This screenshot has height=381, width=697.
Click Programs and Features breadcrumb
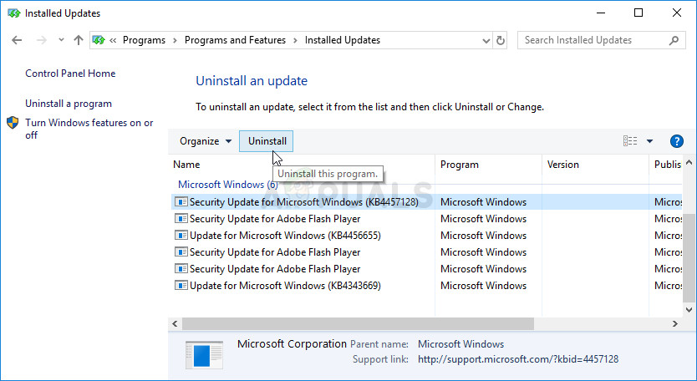coord(235,40)
